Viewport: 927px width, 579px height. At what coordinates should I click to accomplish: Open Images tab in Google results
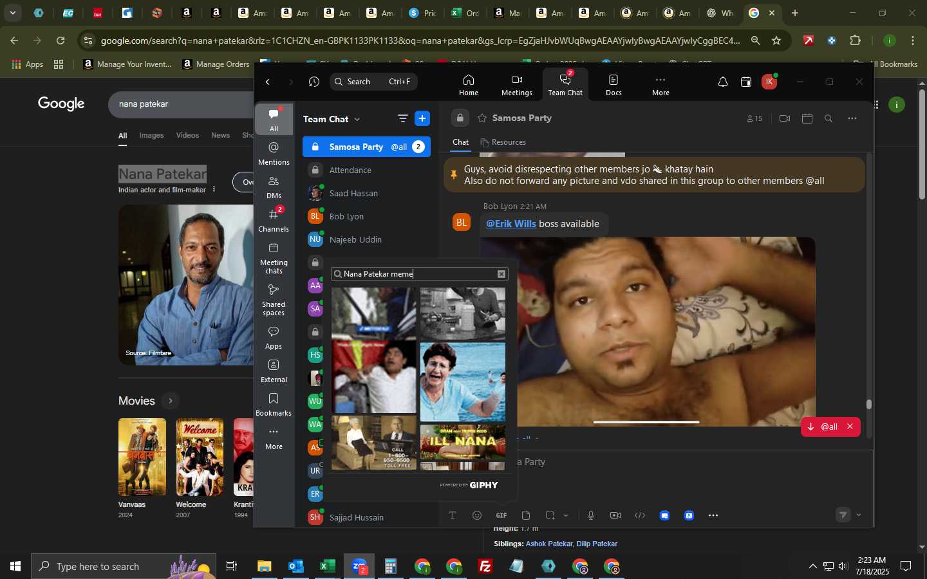tap(151, 135)
